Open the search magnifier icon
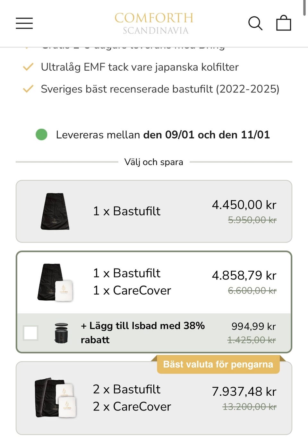Viewport: 308px width, 441px height. pos(255,23)
